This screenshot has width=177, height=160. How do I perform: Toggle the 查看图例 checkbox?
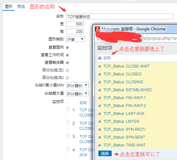67,47
